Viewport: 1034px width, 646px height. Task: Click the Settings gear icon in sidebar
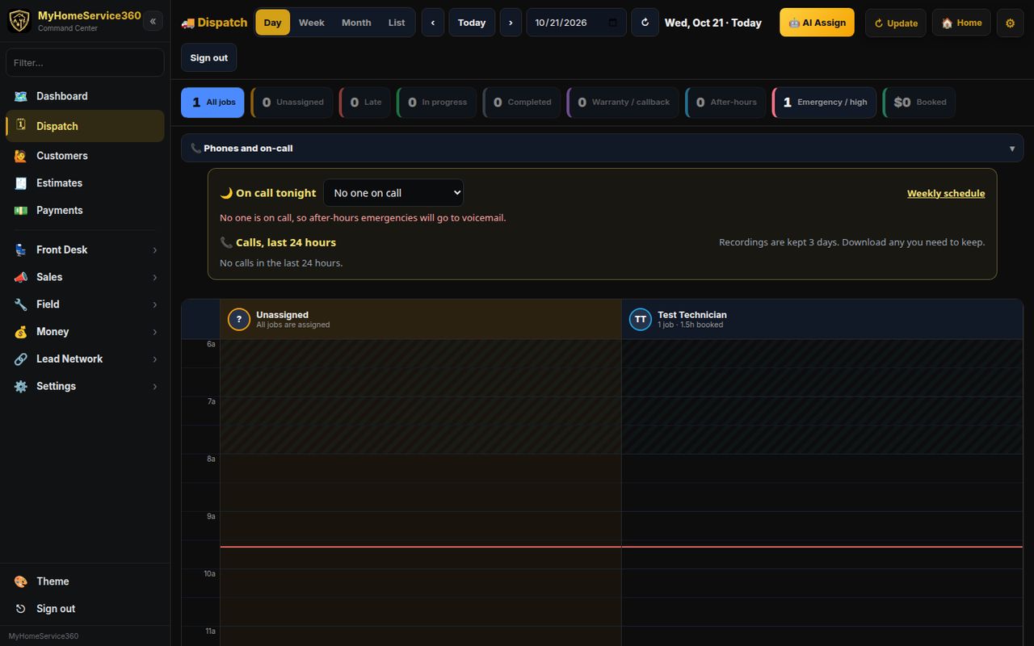point(21,387)
